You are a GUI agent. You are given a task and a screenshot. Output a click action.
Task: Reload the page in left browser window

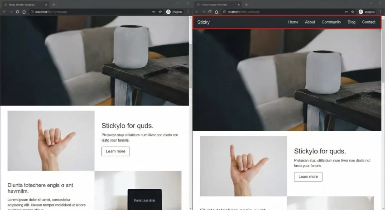pyautogui.click(x=17, y=12)
